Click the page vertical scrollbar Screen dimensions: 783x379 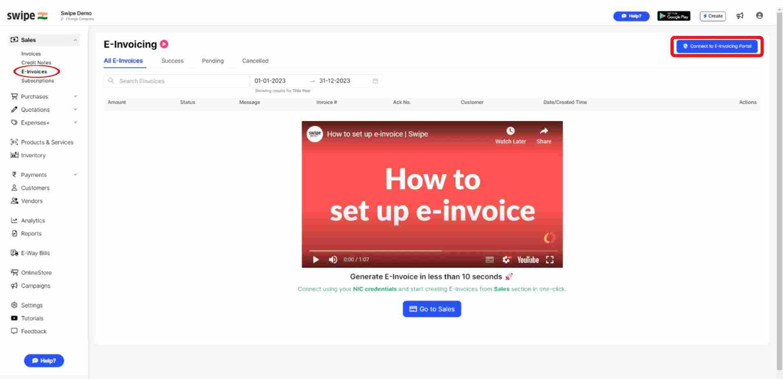(779, 192)
